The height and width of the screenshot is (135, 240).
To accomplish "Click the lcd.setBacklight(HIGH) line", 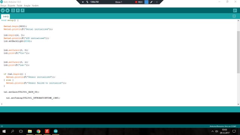I will coord(18,41).
